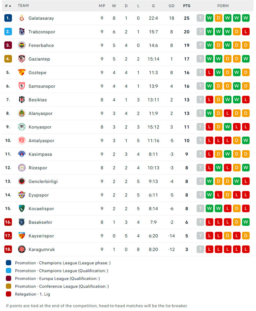Click the Goztepe team badge
This screenshot has height=311, width=256.
(x=22, y=73)
